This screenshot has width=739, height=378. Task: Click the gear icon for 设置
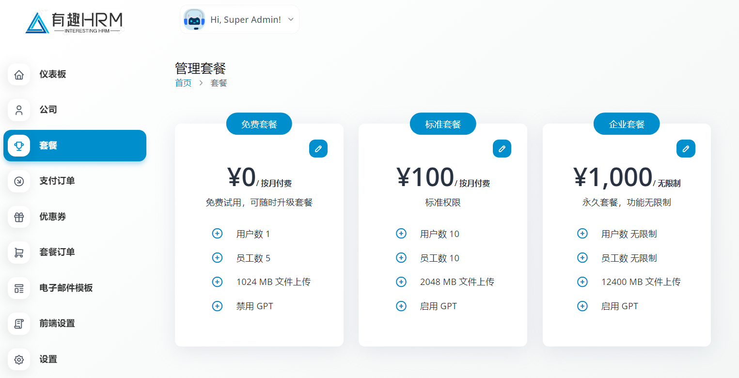tap(19, 359)
